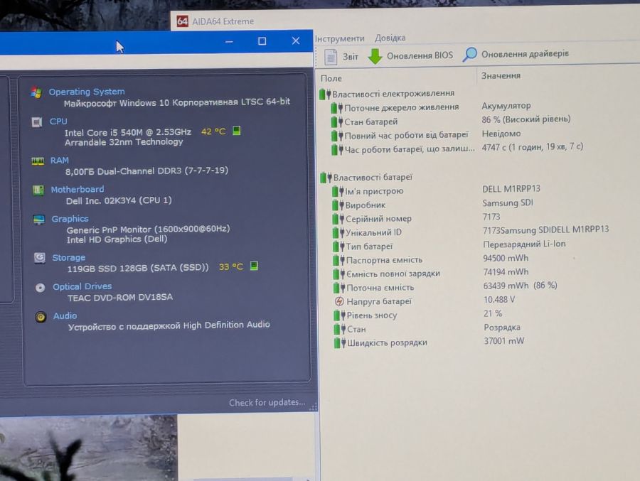Click the 42 °C CPU temperature value
Viewport: 640px width, 481px height.
click(213, 131)
